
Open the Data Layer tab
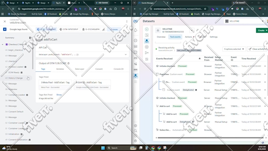(x=80, y=69)
